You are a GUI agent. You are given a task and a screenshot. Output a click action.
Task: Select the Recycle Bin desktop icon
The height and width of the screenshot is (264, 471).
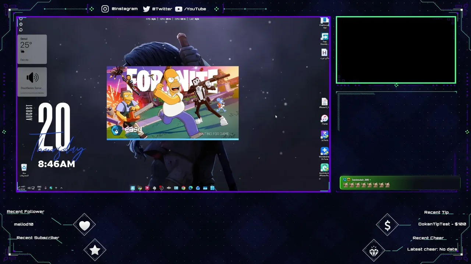click(24, 170)
